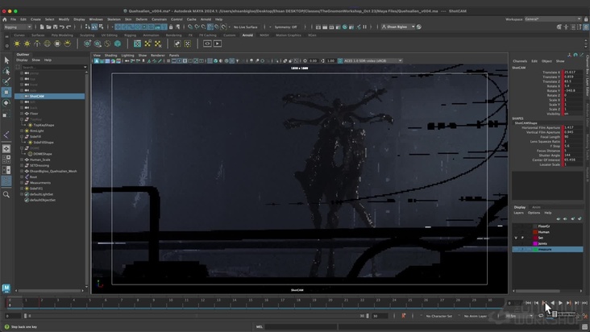This screenshot has height=332, width=590.
Task: Click play forwards button
Action: click(x=561, y=303)
